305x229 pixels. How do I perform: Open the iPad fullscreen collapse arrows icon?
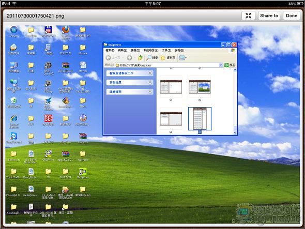(x=248, y=16)
